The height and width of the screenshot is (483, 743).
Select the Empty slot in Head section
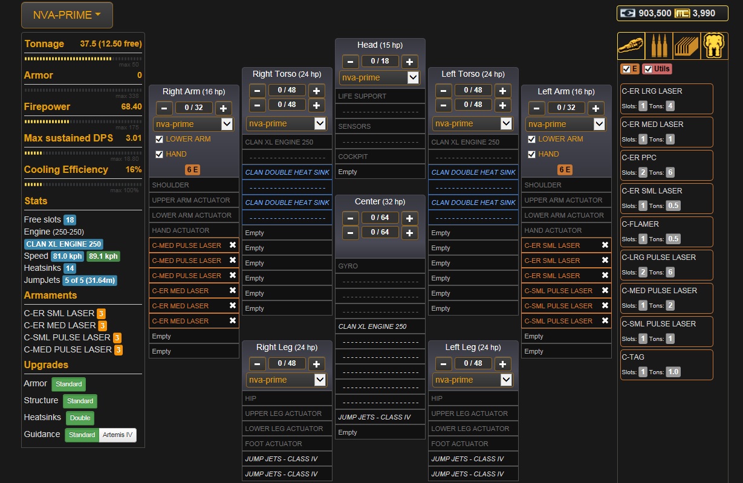click(x=380, y=172)
